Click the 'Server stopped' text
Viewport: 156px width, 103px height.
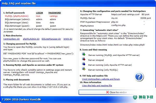pyautogui.click(x=96, y=60)
